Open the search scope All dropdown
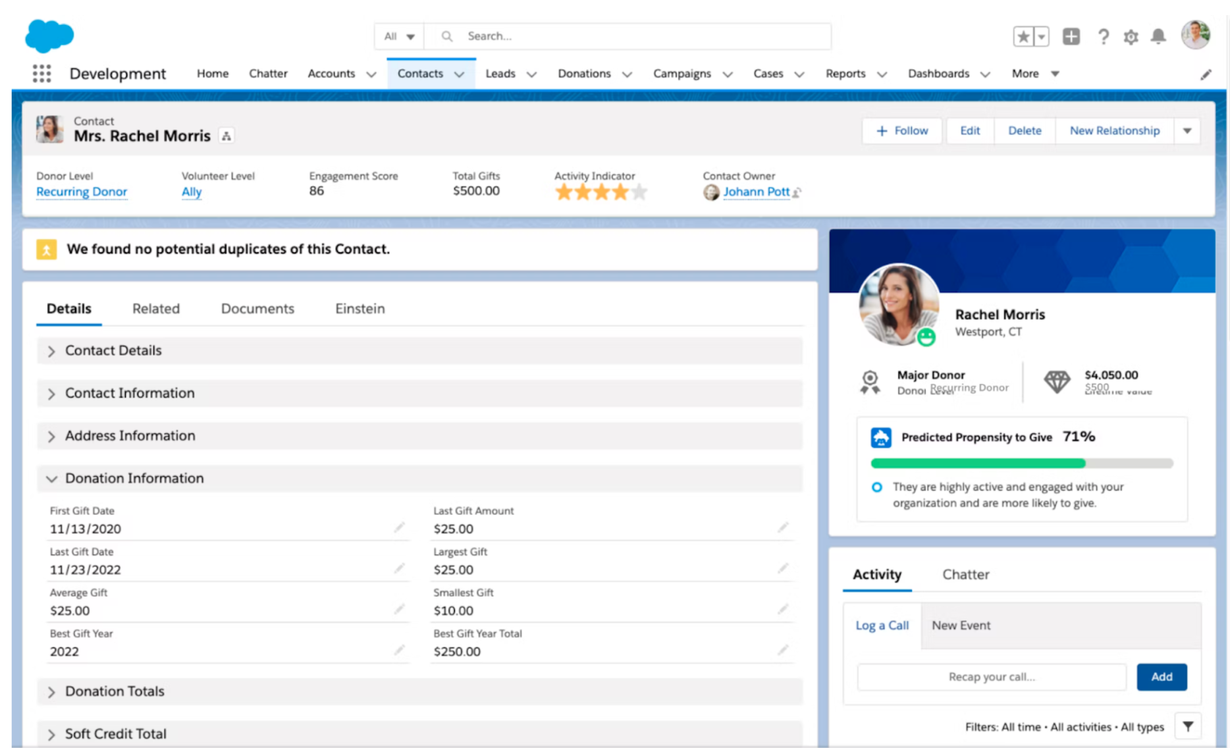Image resolution: width=1230 pixels, height=748 pixels. (398, 36)
